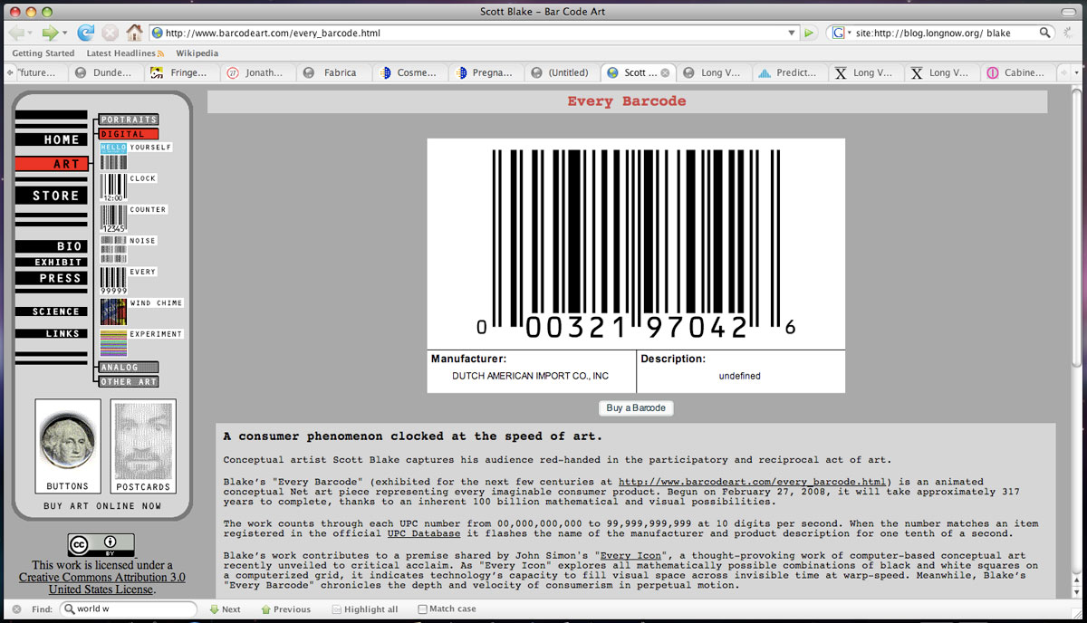Open the barcodeart.com/every_barcode.html text link

(x=752, y=481)
